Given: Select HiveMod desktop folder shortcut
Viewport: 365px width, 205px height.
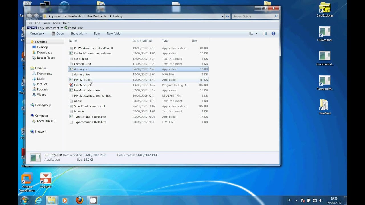Looking at the screenshot, I should tap(325, 107).
